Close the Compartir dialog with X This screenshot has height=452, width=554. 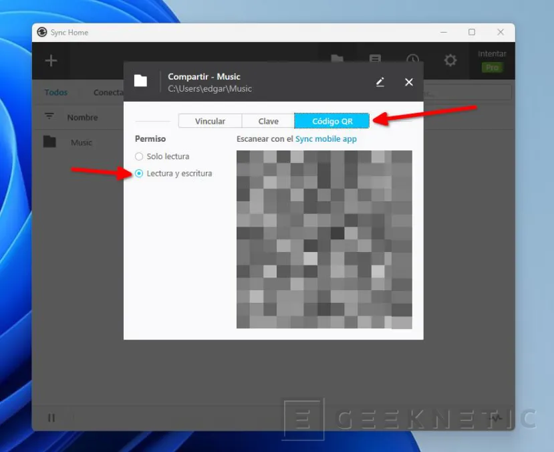pos(409,82)
